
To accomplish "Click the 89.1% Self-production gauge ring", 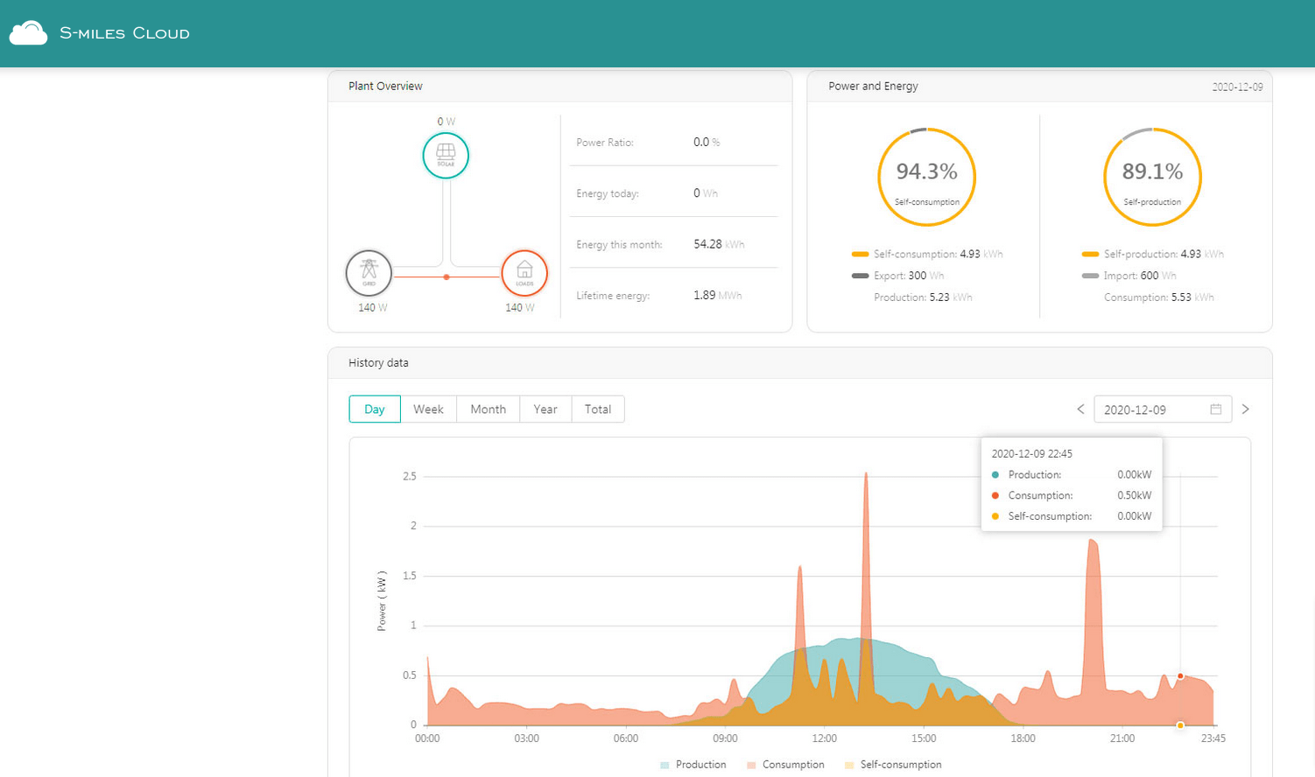I will click(1152, 177).
